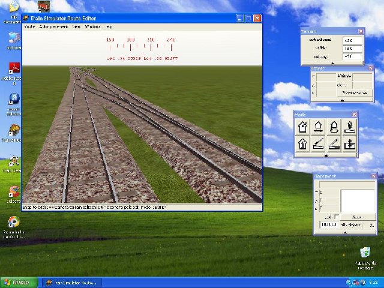Activate the rotate object mode icon
Viewport: 384px width, 288px height.
(x=334, y=126)
